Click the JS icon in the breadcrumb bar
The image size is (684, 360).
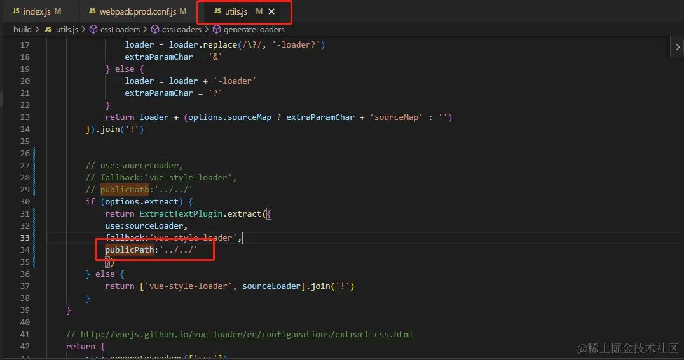(48, 30)
